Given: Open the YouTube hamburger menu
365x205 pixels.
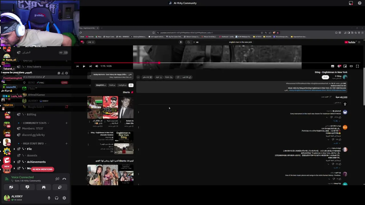Looking at the screenshot, I should (x=359, y=42).
